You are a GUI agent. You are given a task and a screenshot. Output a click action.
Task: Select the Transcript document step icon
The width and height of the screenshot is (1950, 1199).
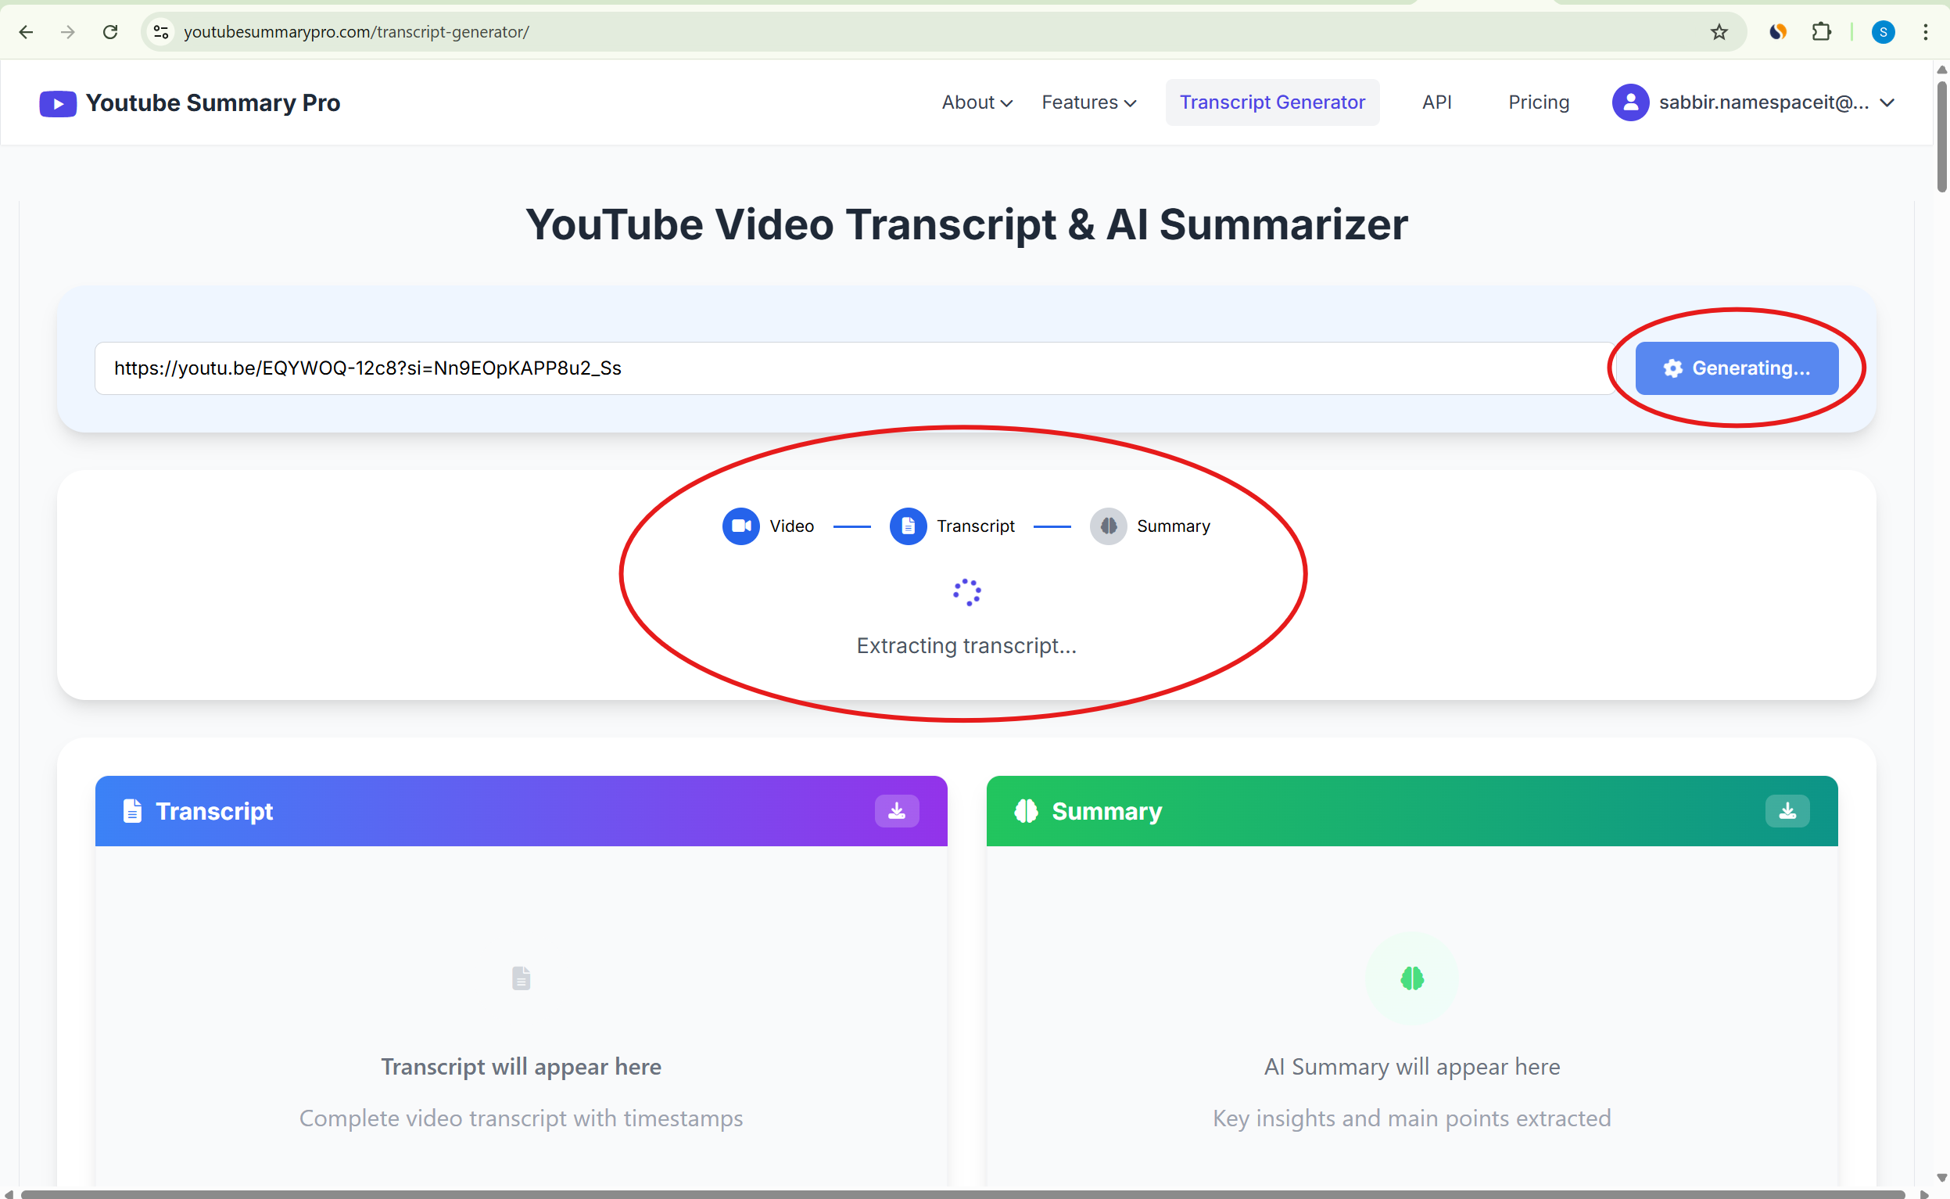[908, 526]
